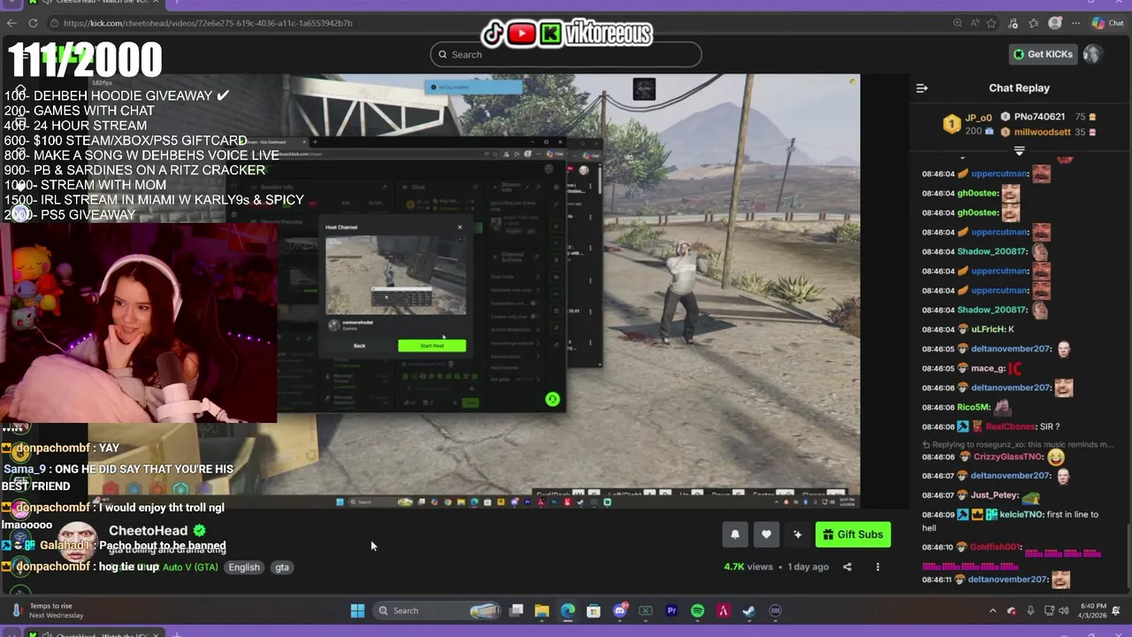Open the browser favorites list icon
This screenshot has height=637, width=1132.
click(x=1033, y=23)
